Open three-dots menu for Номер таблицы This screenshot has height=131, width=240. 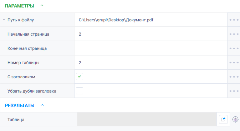click(x=234, y=63)
